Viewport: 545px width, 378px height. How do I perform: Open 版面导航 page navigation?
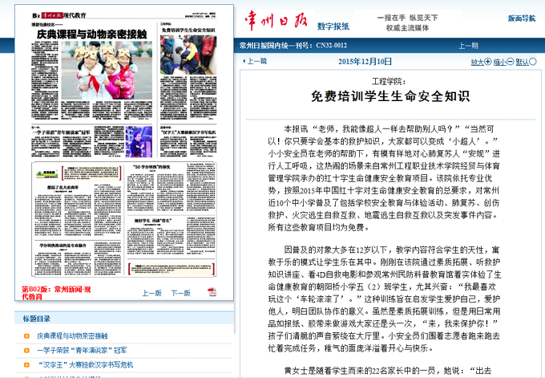(x=522, y=18)
